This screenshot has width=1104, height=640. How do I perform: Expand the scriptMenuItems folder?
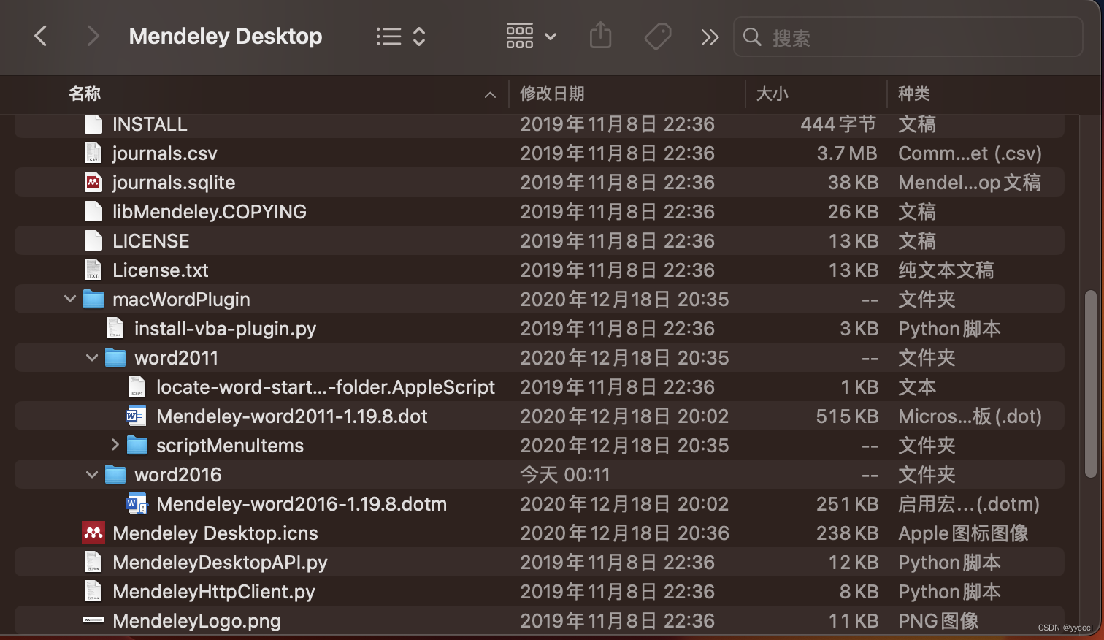[115, 444]
